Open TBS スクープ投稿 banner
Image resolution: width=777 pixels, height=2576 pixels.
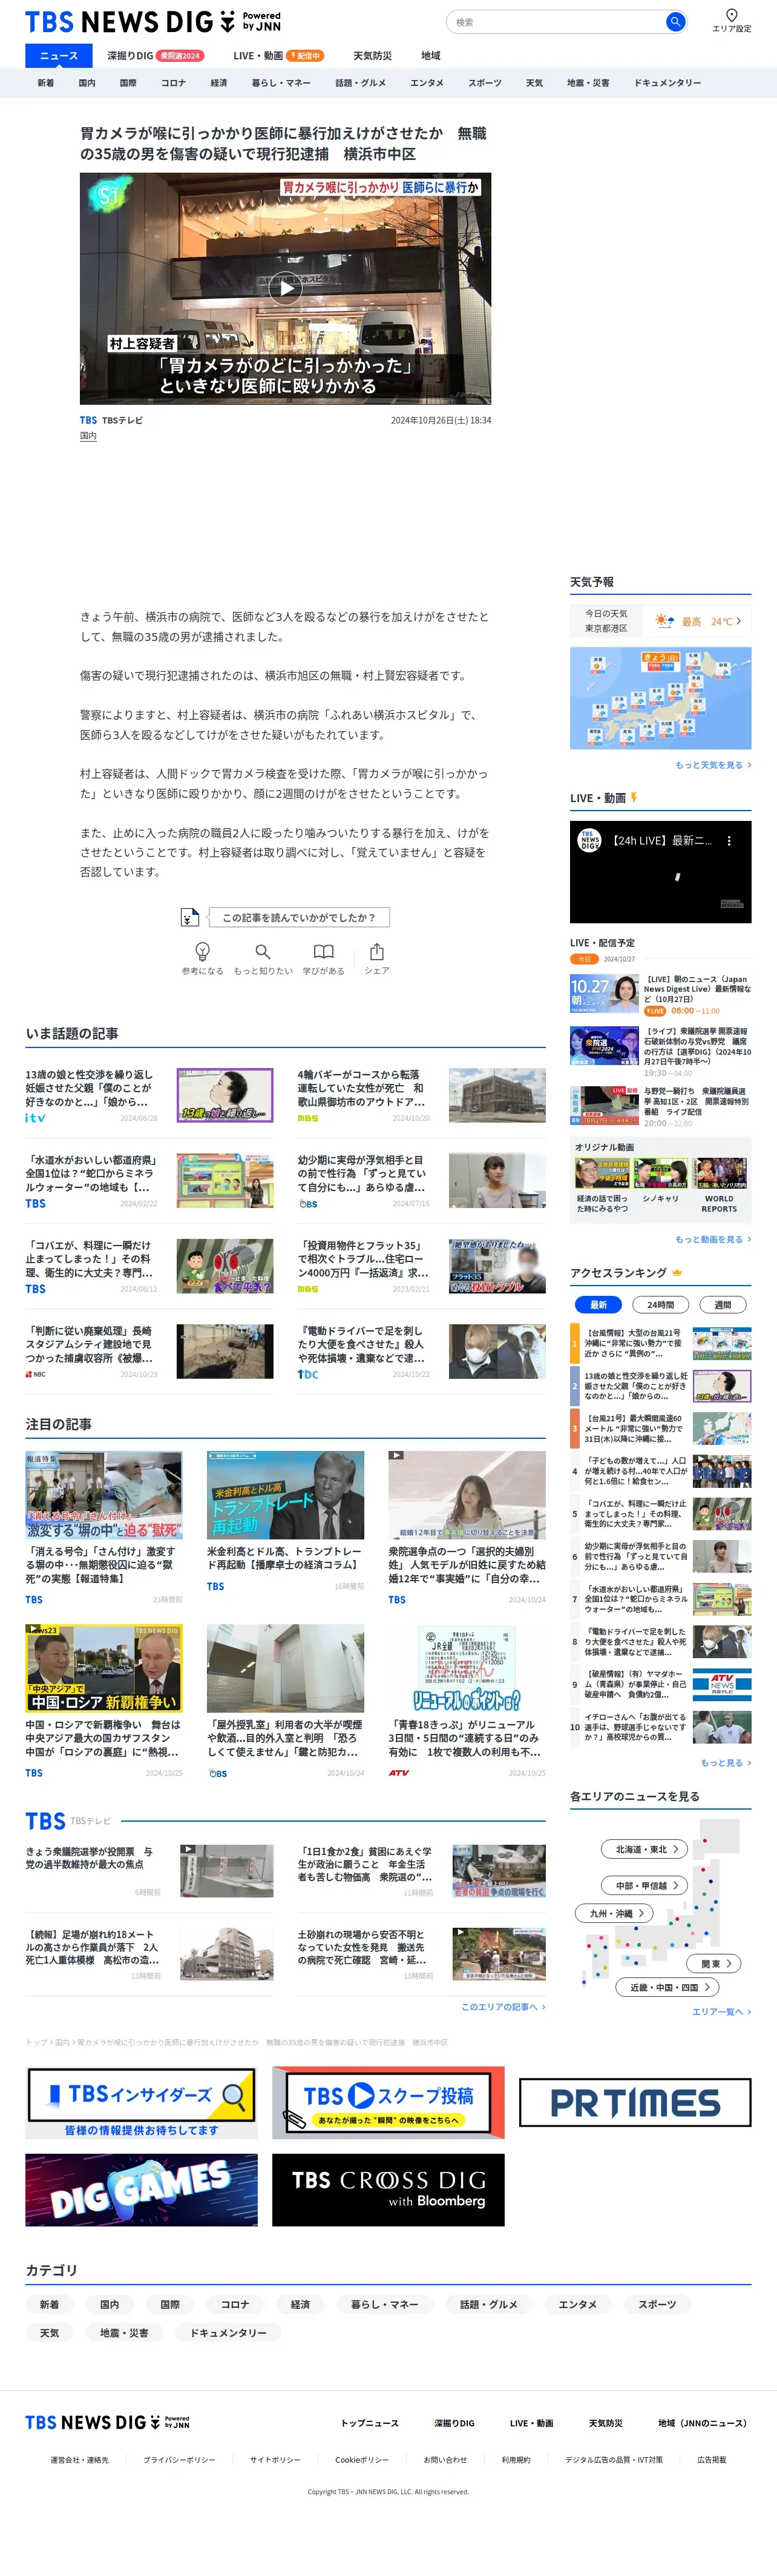(x=387, y=2103)
